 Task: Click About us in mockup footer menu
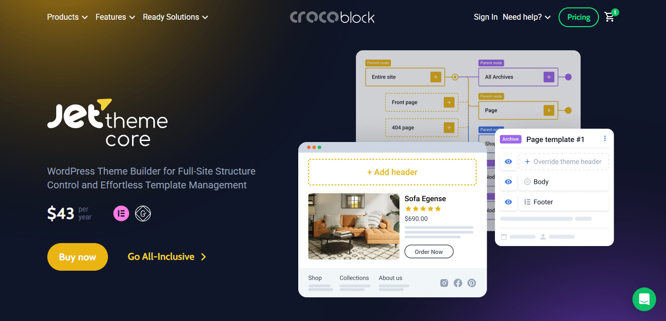tap(390, 278)
